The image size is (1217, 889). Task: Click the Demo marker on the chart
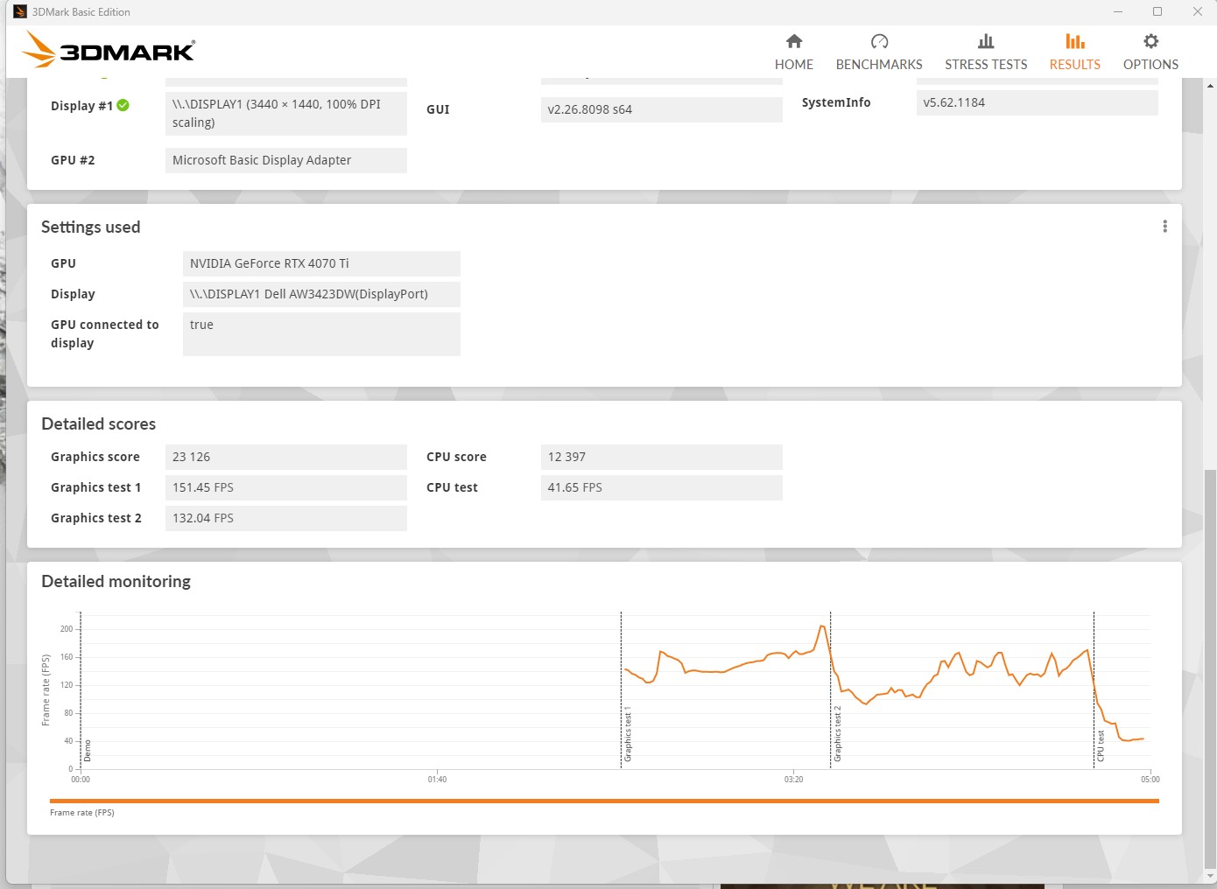[87, 751]
